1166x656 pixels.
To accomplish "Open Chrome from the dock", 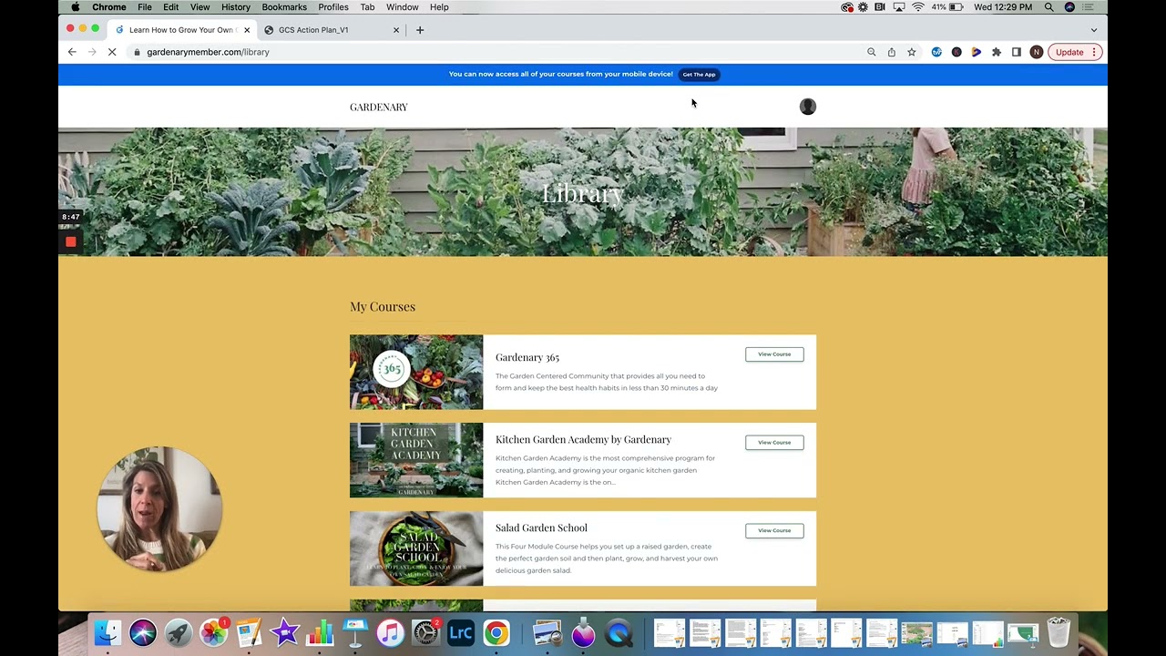I will tap(496, 632).
